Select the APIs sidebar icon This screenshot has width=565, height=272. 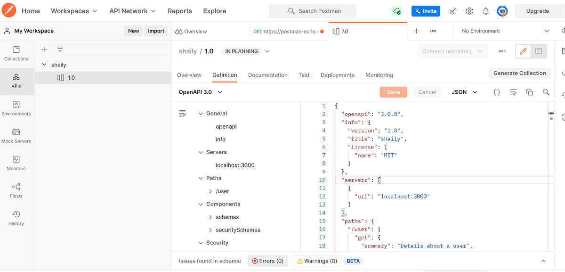coord(16,81)
